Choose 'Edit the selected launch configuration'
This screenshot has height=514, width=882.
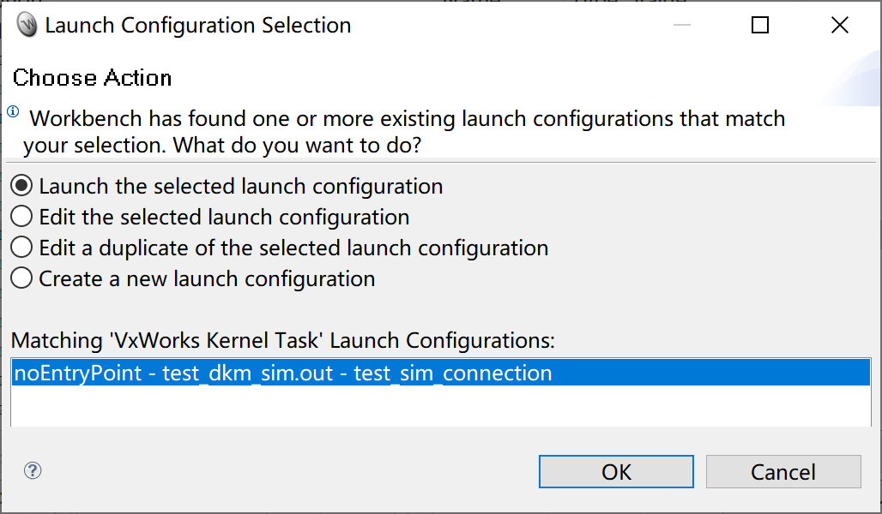(x=211, y=217)
